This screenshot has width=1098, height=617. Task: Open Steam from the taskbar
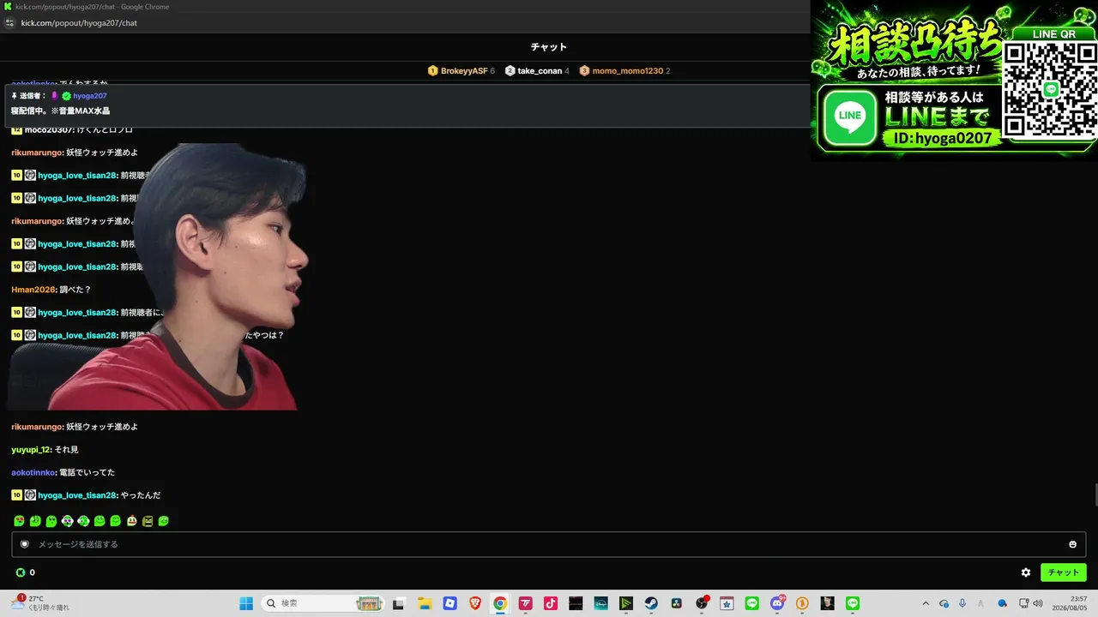(651, 603)
